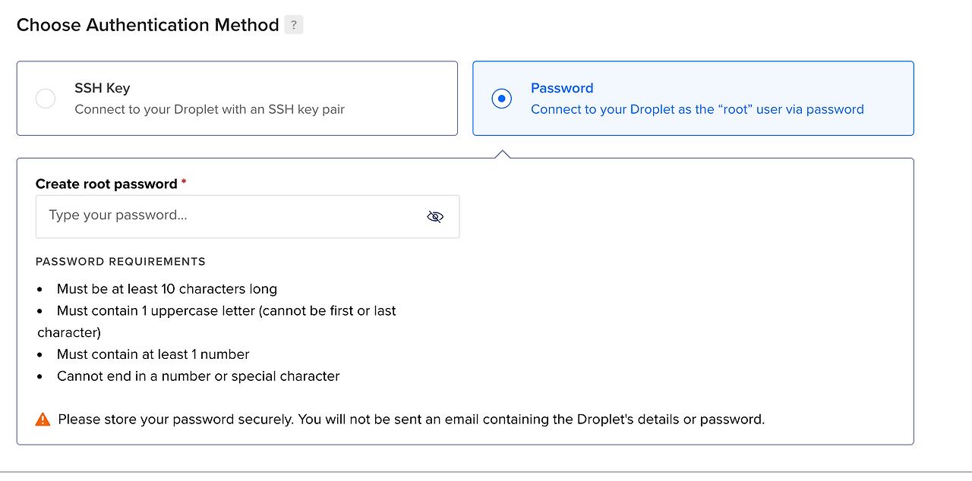Image resolution: width=972 pixels, height=481 pixels.
Task: Click the "SSH Key" option title
Action: (103, 88)
